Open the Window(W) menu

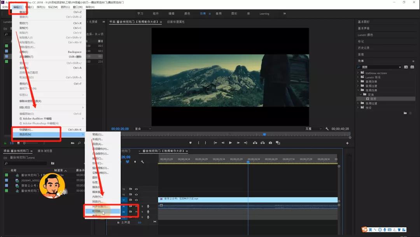(78, 7)
